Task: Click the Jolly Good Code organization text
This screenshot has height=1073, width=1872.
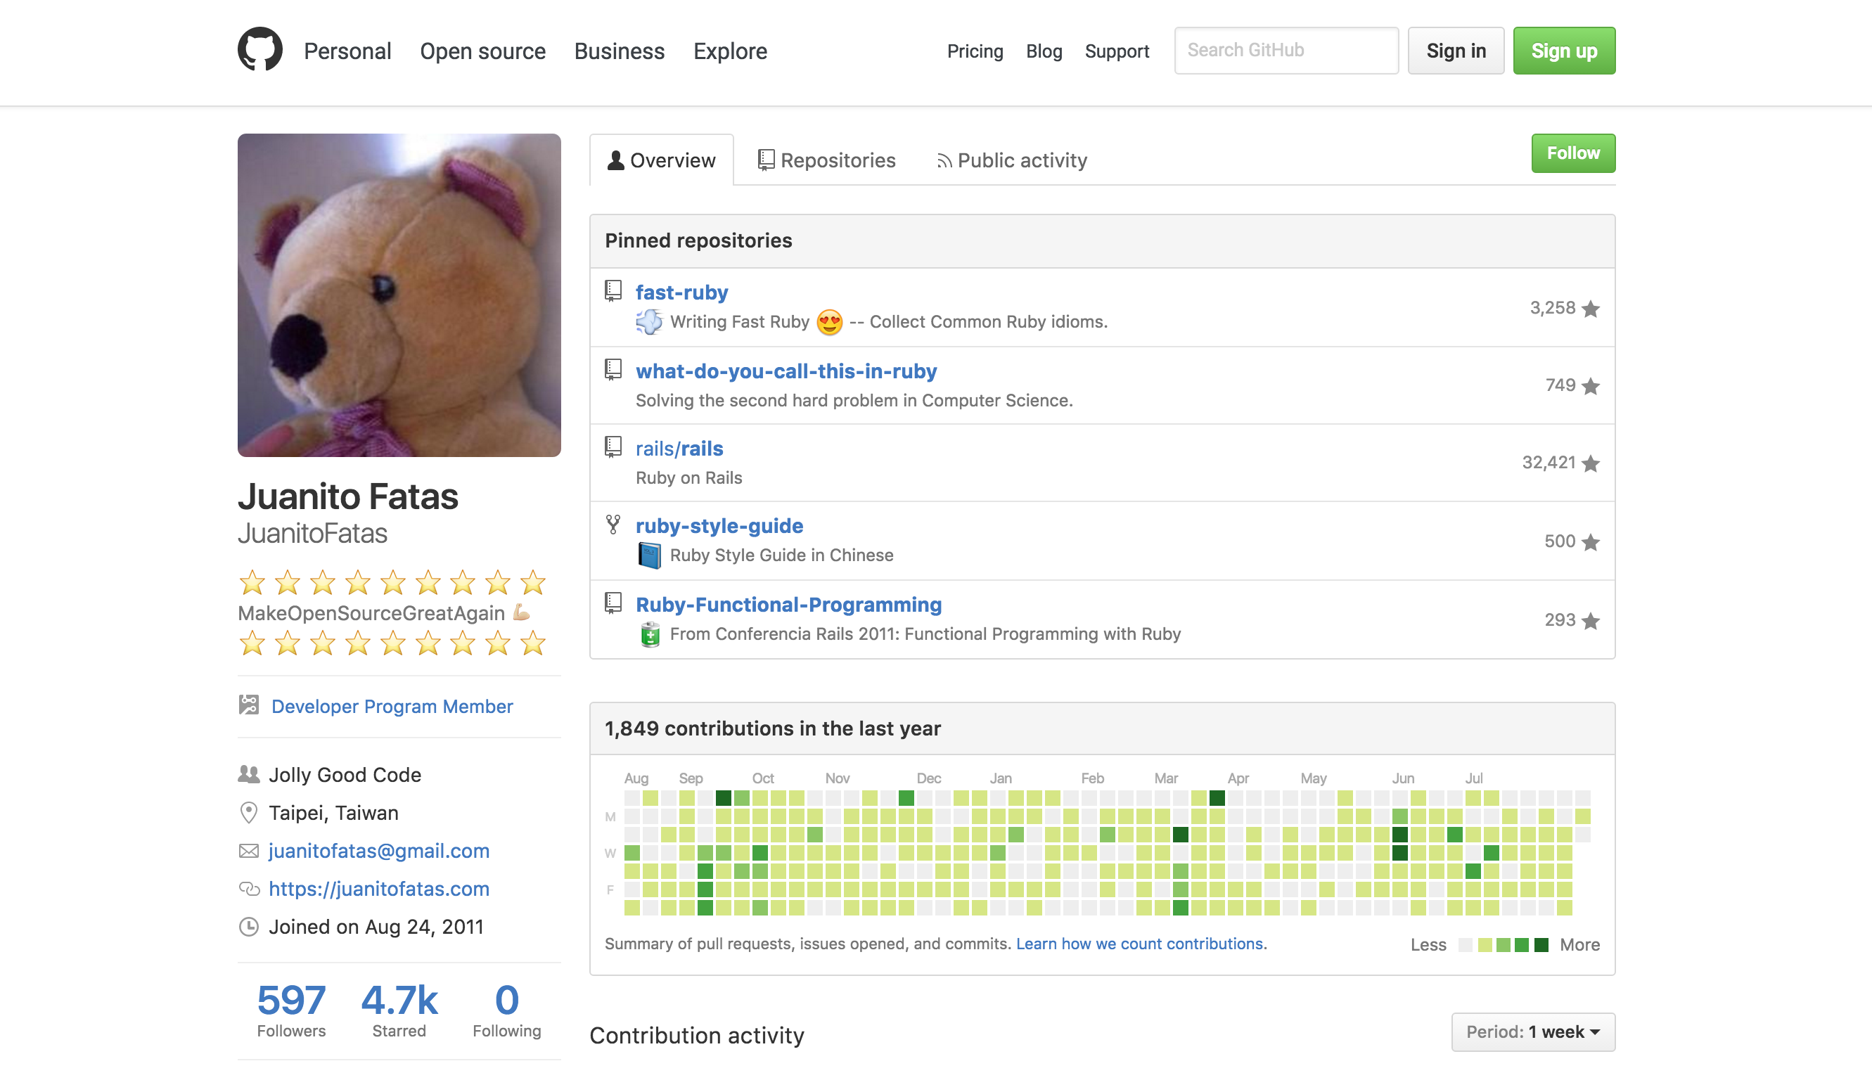Action: tap(344, 775)
